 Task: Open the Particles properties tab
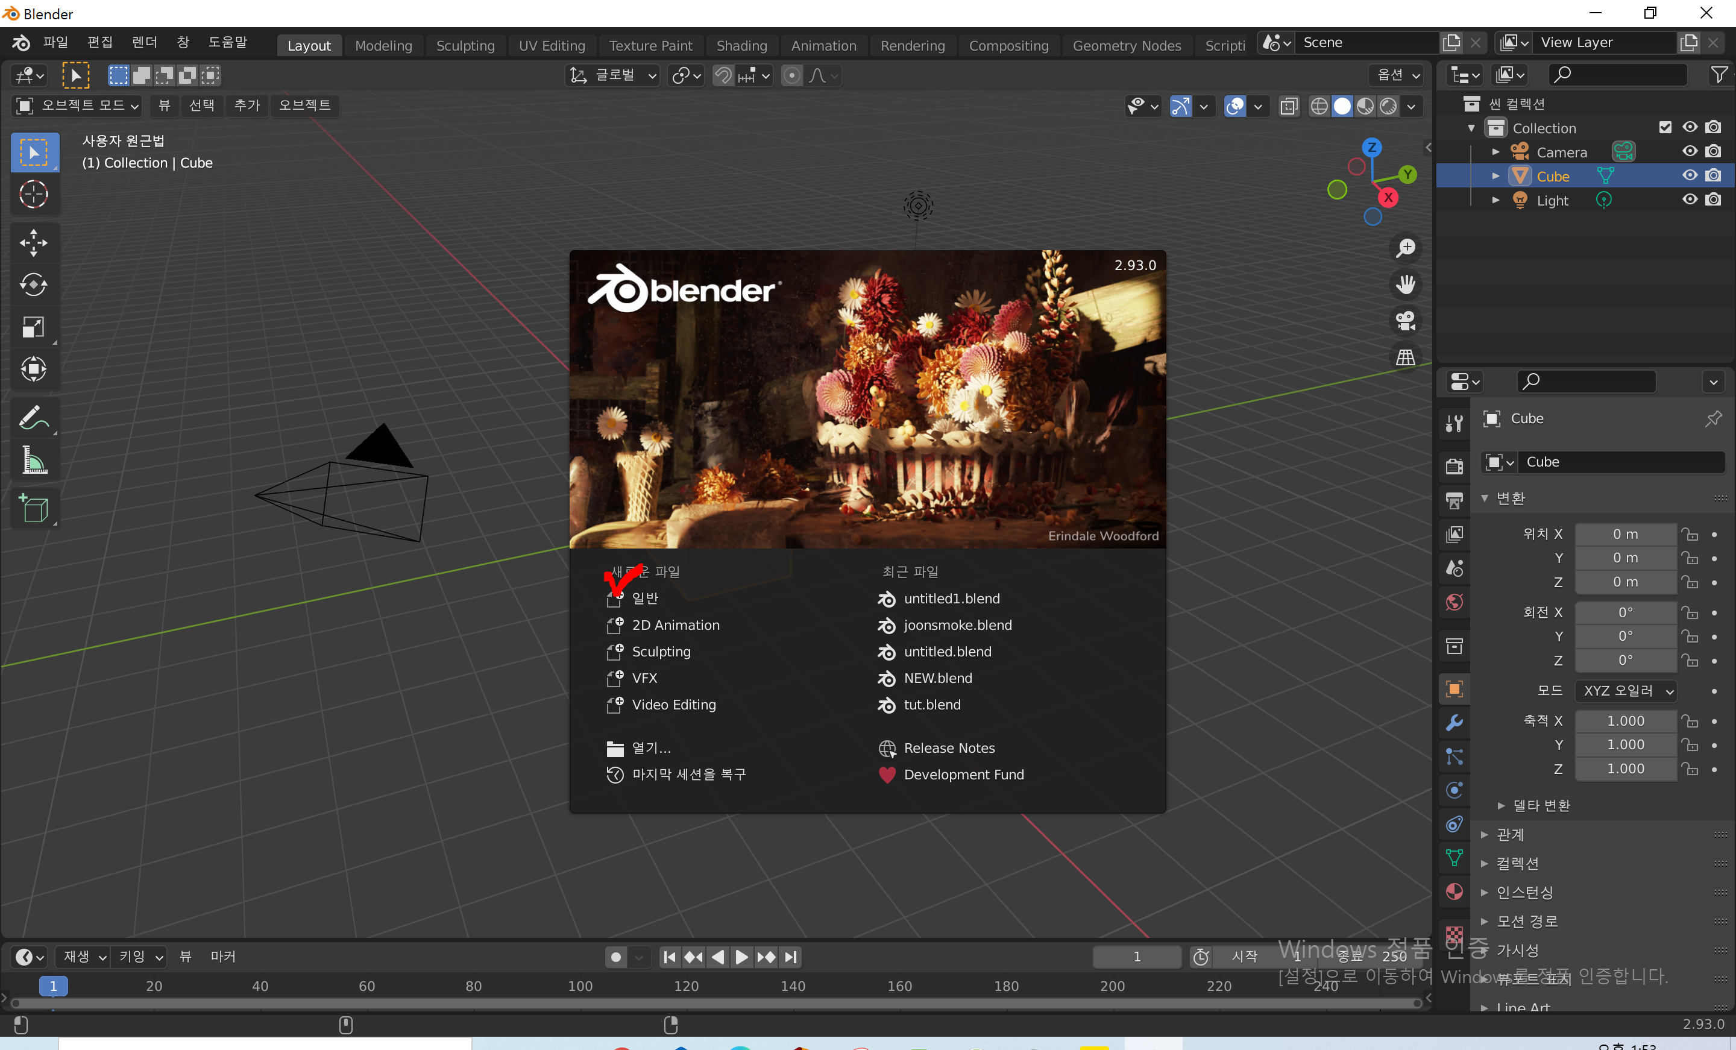click(x=1454, y=756)
